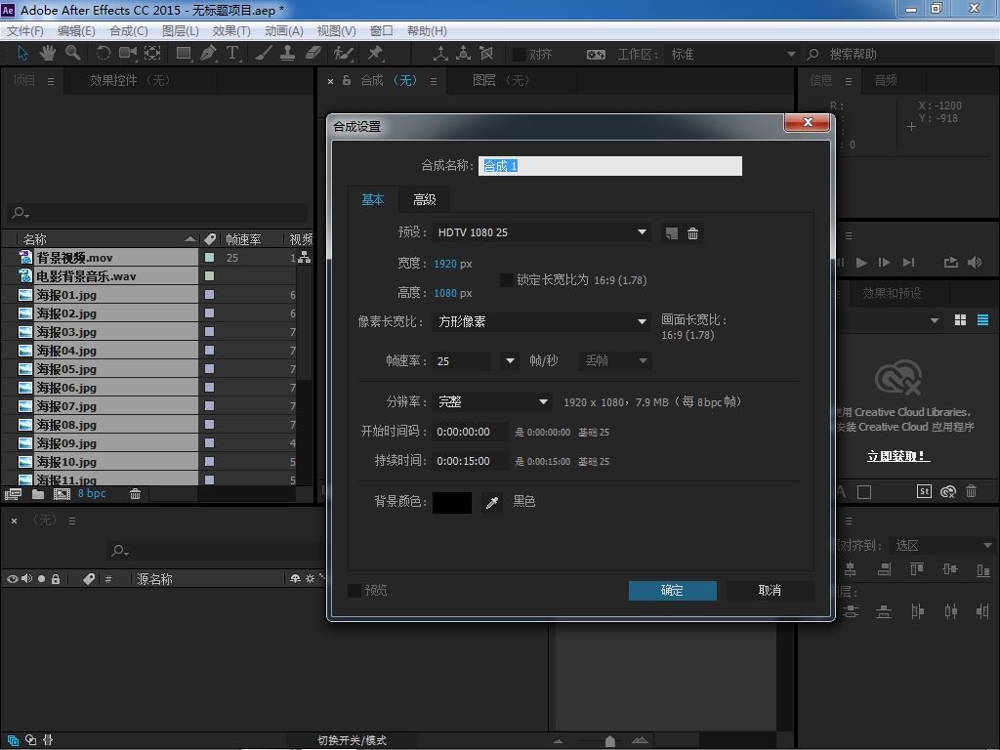
Task: Expand the frame rate dropdown arrow
Action: point(509,361)
